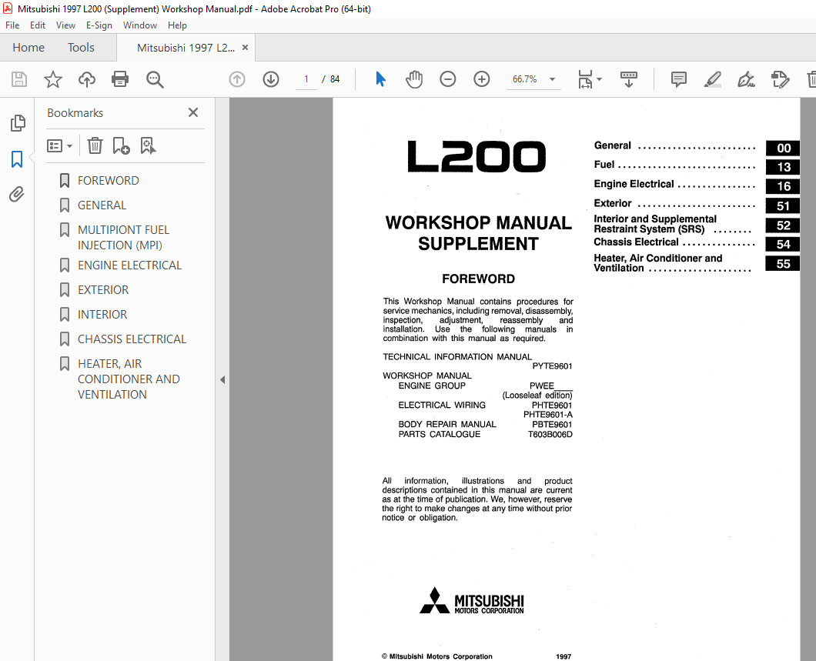Switch to the Home tab
The width and height of the screenshot is (816, 661).
28,48
